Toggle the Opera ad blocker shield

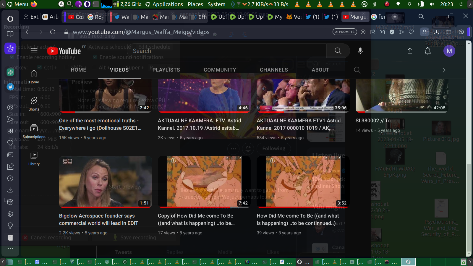tap(392, 32)
